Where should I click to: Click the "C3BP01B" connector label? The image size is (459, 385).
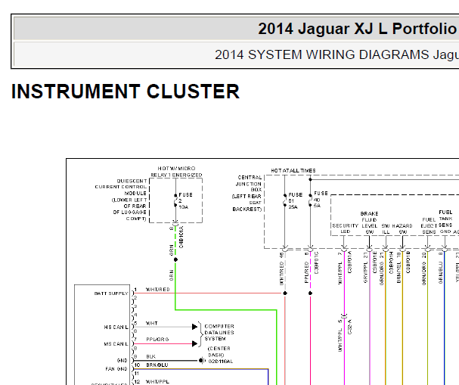[x=408, y=262]
